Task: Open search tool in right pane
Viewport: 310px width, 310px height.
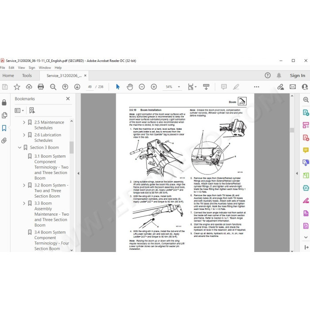Action: click(x=306, y=100)
